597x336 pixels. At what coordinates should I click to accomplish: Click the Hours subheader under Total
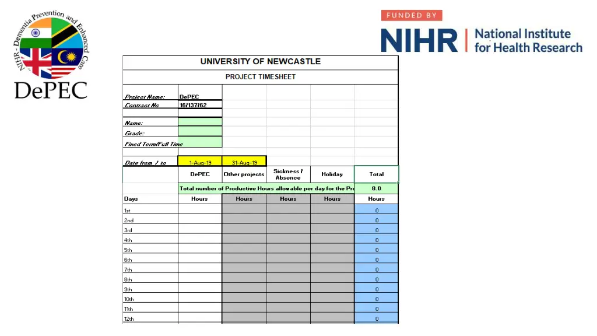pyautogui.click(x=376, y=199)
